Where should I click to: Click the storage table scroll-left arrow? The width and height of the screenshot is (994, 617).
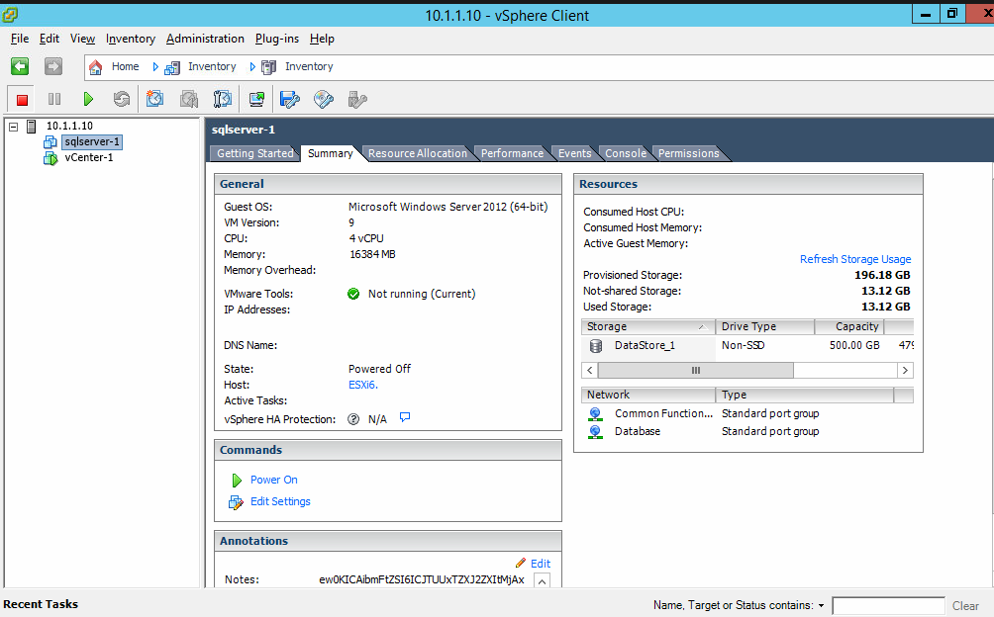pyautogui.click(x=589, y=370)
